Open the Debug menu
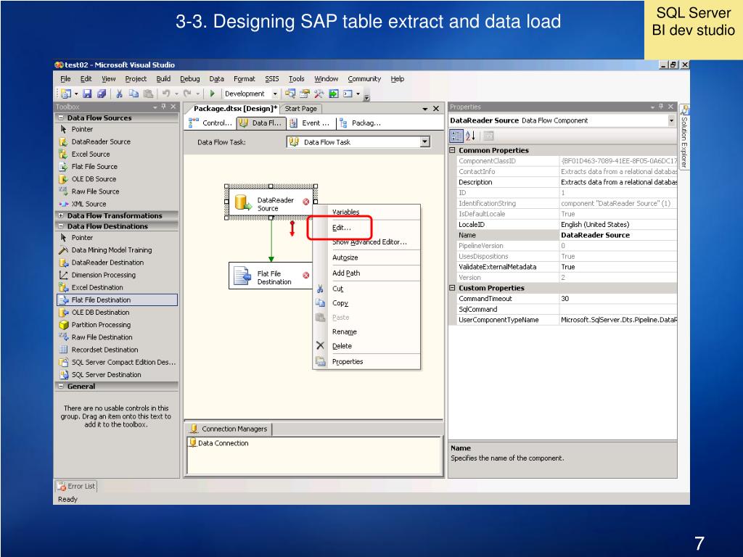This screenshot has width=743, height=557. click(x=190, y=79)
